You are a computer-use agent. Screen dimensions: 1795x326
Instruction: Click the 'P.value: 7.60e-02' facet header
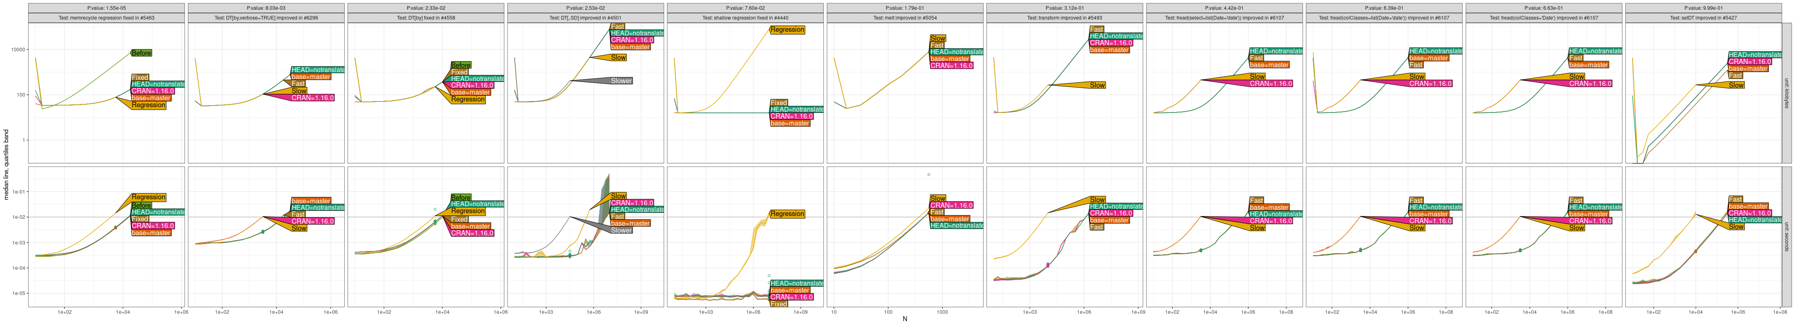coord(745,9)
